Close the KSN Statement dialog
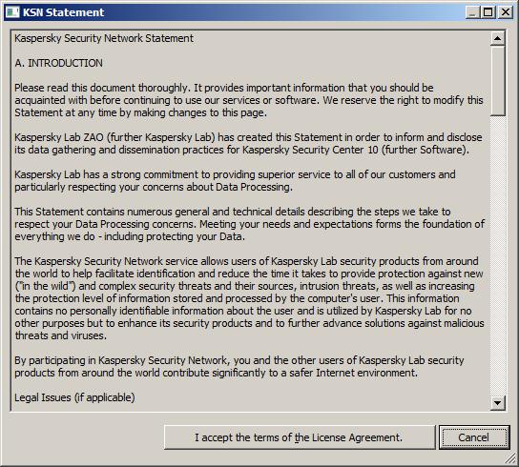 coord(505,12)
